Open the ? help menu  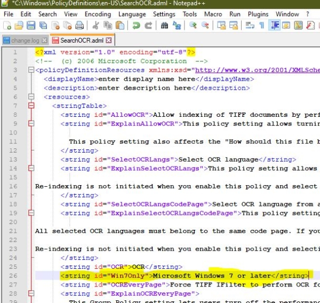308,14
